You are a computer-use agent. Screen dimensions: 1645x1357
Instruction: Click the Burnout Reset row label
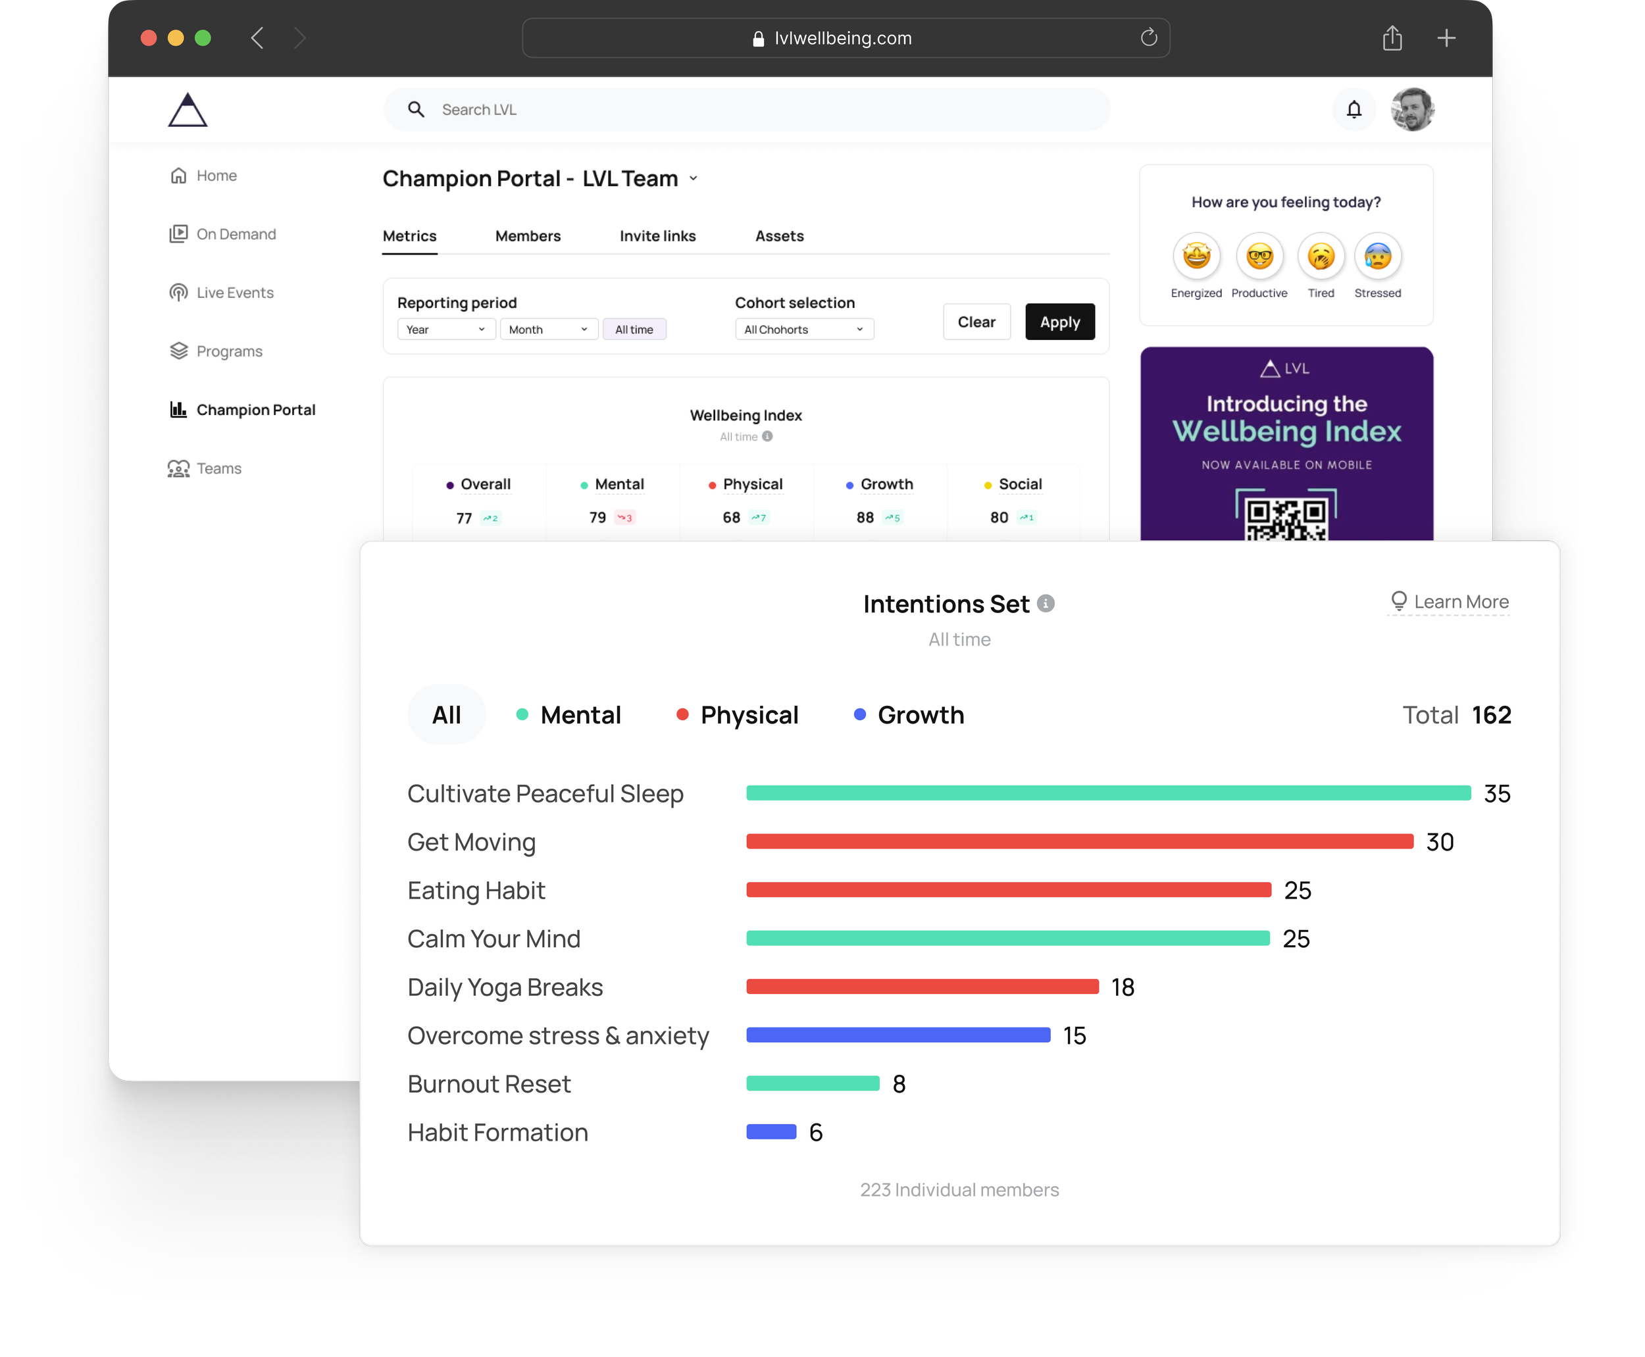[x=490, y=1083]
